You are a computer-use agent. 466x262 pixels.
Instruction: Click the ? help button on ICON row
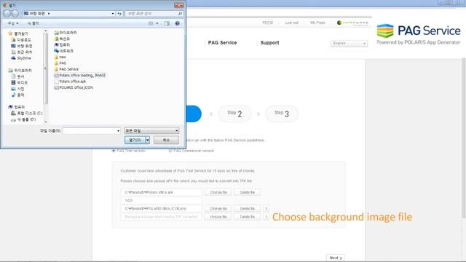(266, 209)
